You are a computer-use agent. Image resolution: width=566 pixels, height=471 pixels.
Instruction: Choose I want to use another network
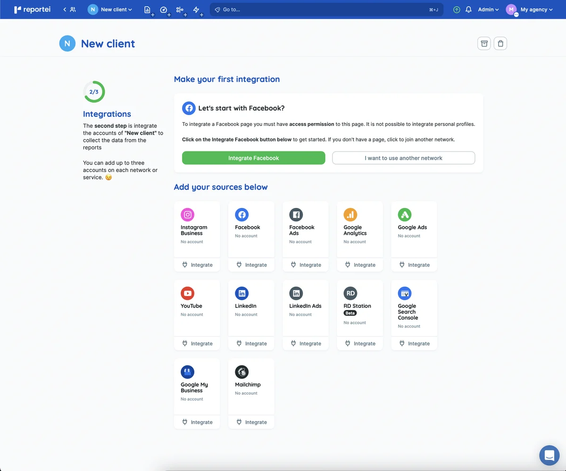[x=403, y=158]
